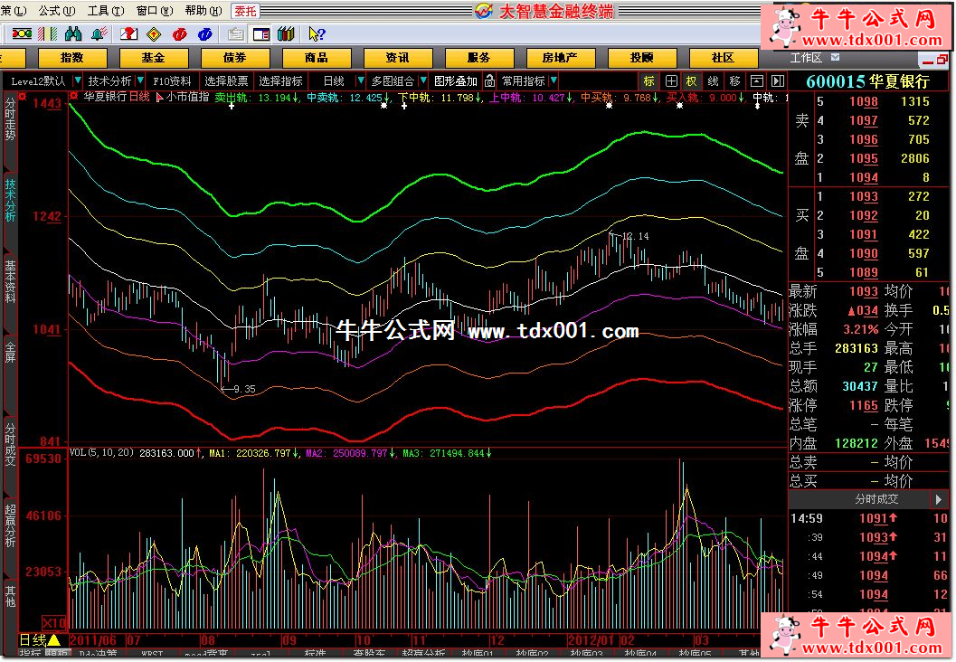Select the 指数 tab
The height and width of the screenshot is (662, 956).
(x=72, y=58)
